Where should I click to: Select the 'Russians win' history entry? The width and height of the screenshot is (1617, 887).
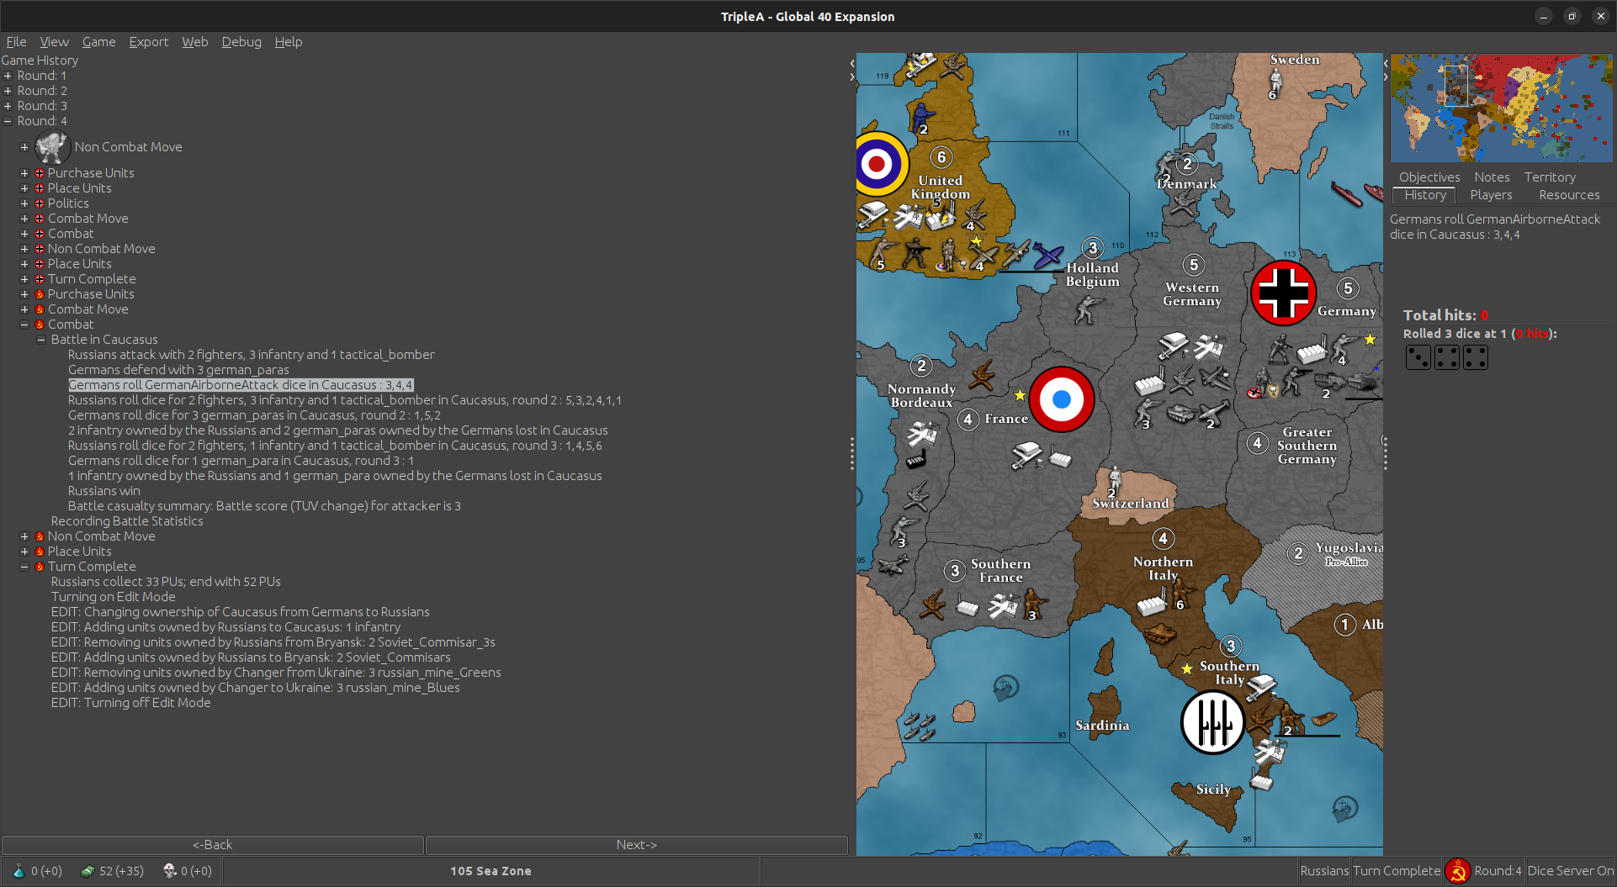tap(103, 491)
